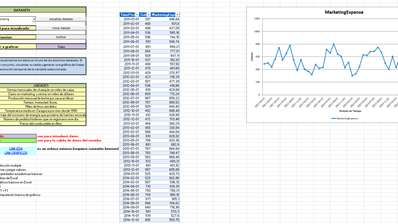This screenshot has width=398, height=224.
Task: Follow the LINK EDA hyperlink
Action: pos(16,149)
